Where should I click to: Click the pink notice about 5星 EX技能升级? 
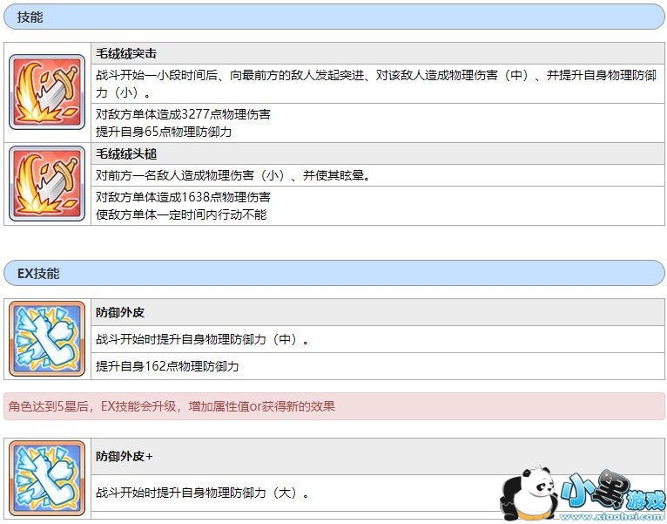[333, 406]
